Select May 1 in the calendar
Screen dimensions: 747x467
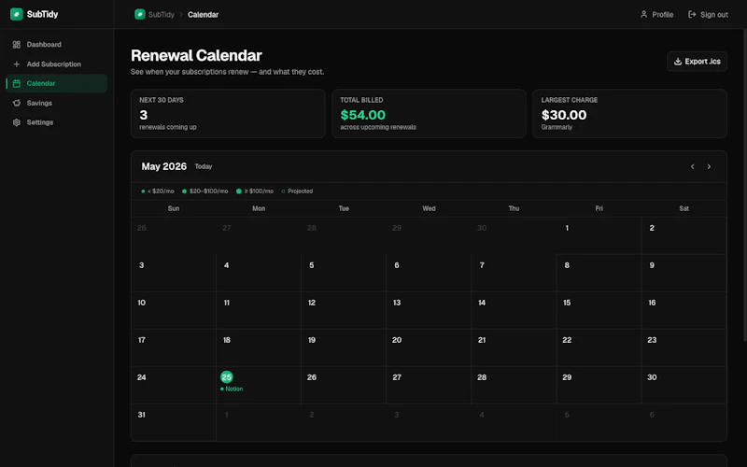tap(599, 235)
